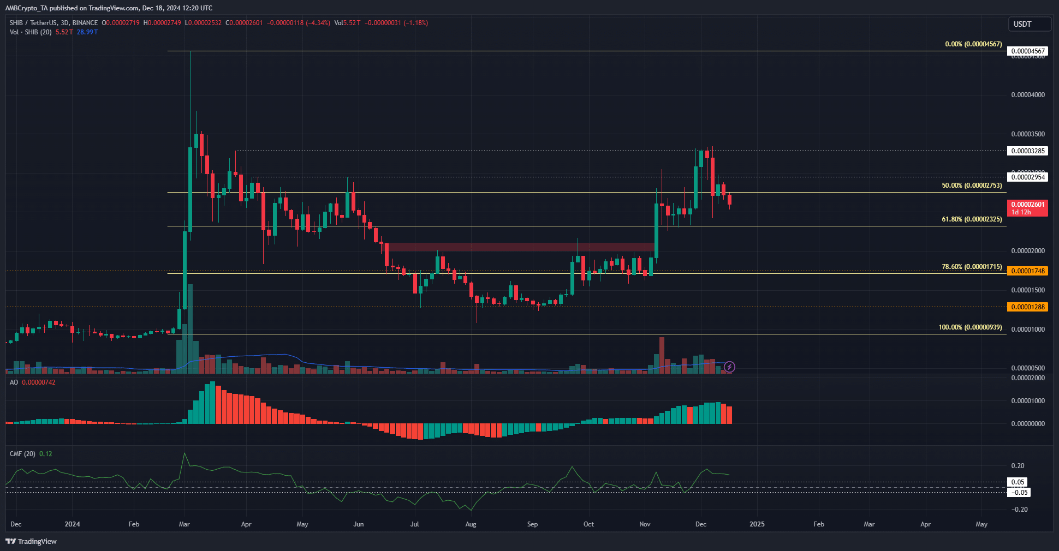The image size is (1059, 551).
Task: Click the 2024 label on the time axis
Action: (x=72, y=524)
